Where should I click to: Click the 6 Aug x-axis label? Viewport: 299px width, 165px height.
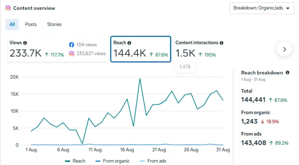click(x=63, y=150)
